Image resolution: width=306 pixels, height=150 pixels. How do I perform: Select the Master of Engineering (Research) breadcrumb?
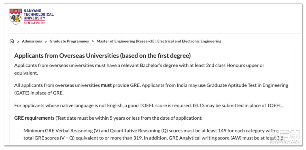125,41
